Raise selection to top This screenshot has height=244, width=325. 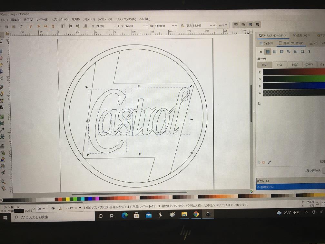[63, 26]
